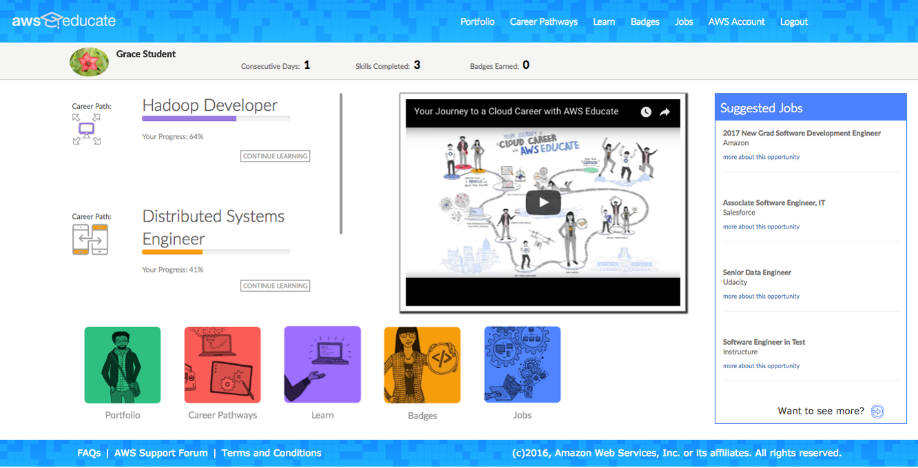This screenshot has height=468, width=918.
Task: Click the Watch Later clock icon on video
Action: coord(646,112)
